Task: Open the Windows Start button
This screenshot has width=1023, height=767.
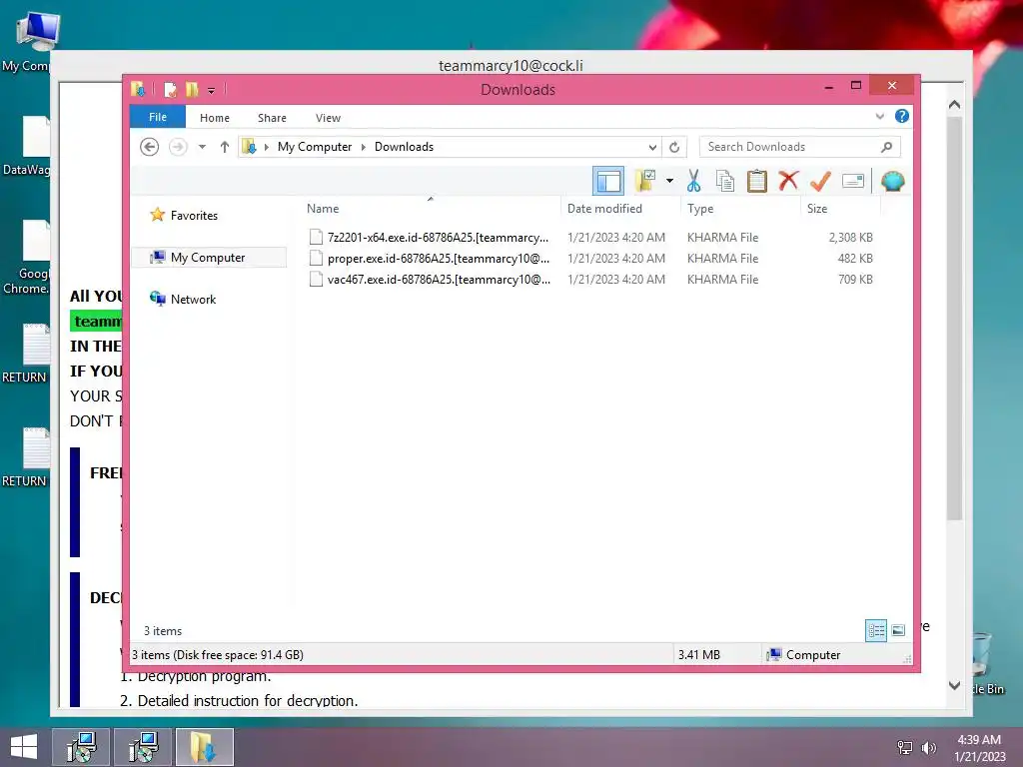Action: point(24,746)
